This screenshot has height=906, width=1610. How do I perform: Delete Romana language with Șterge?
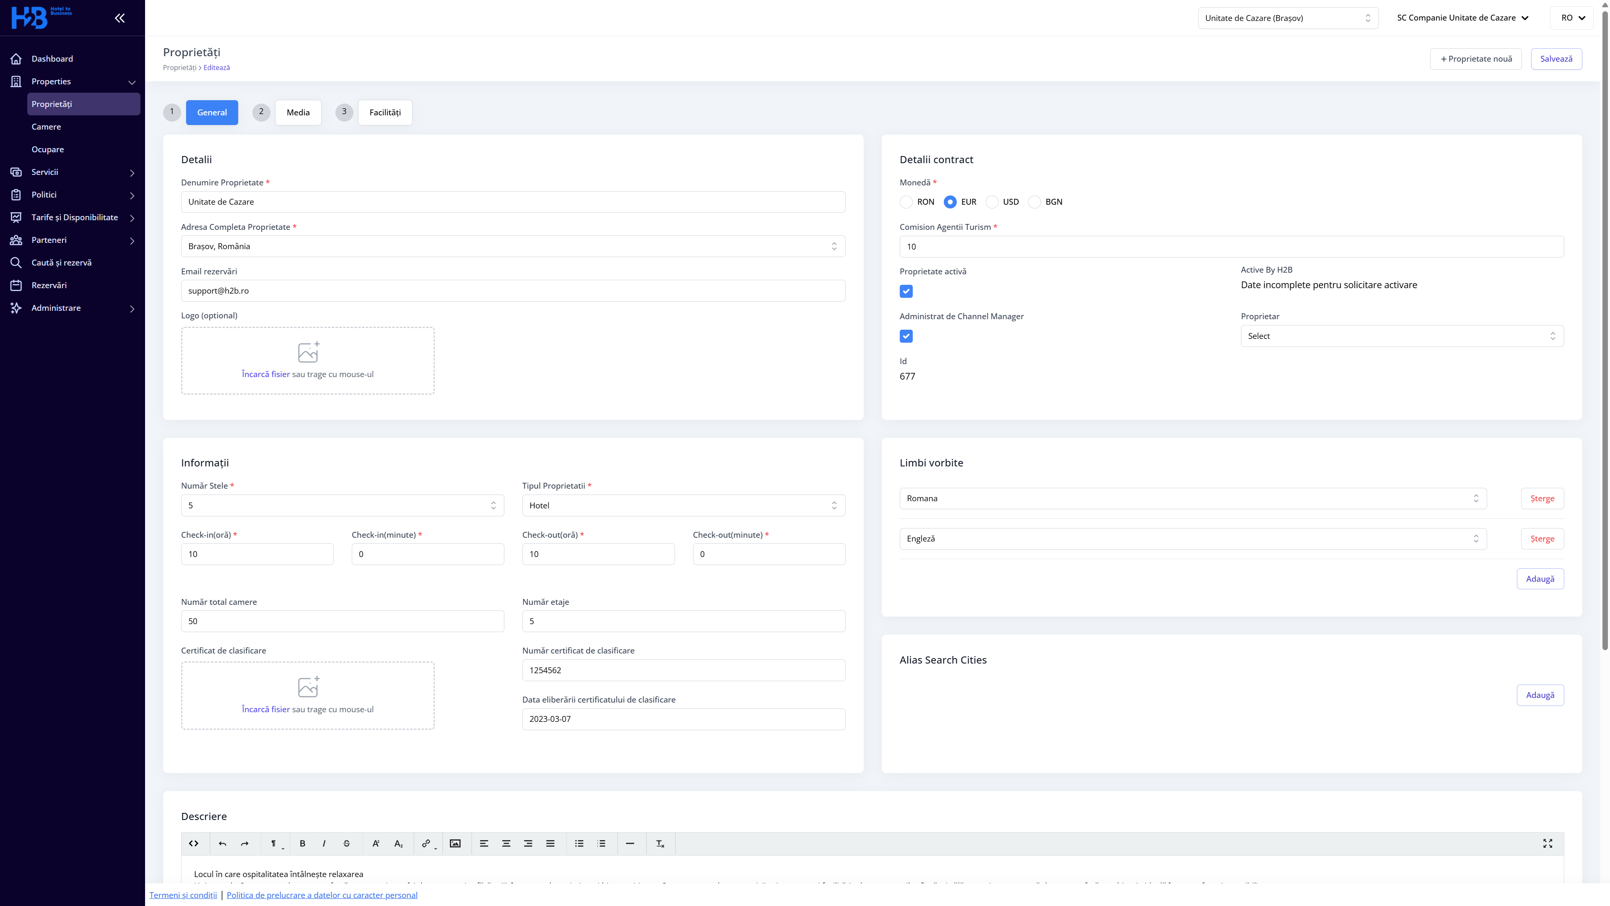(x=1542, y=498)
